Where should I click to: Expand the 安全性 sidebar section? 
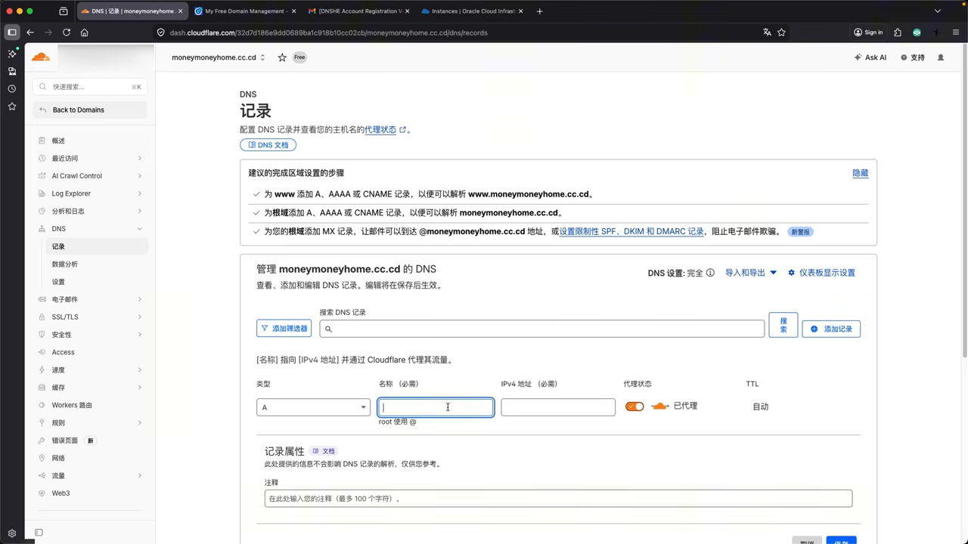pyautogui.click(x=91, y=334)
